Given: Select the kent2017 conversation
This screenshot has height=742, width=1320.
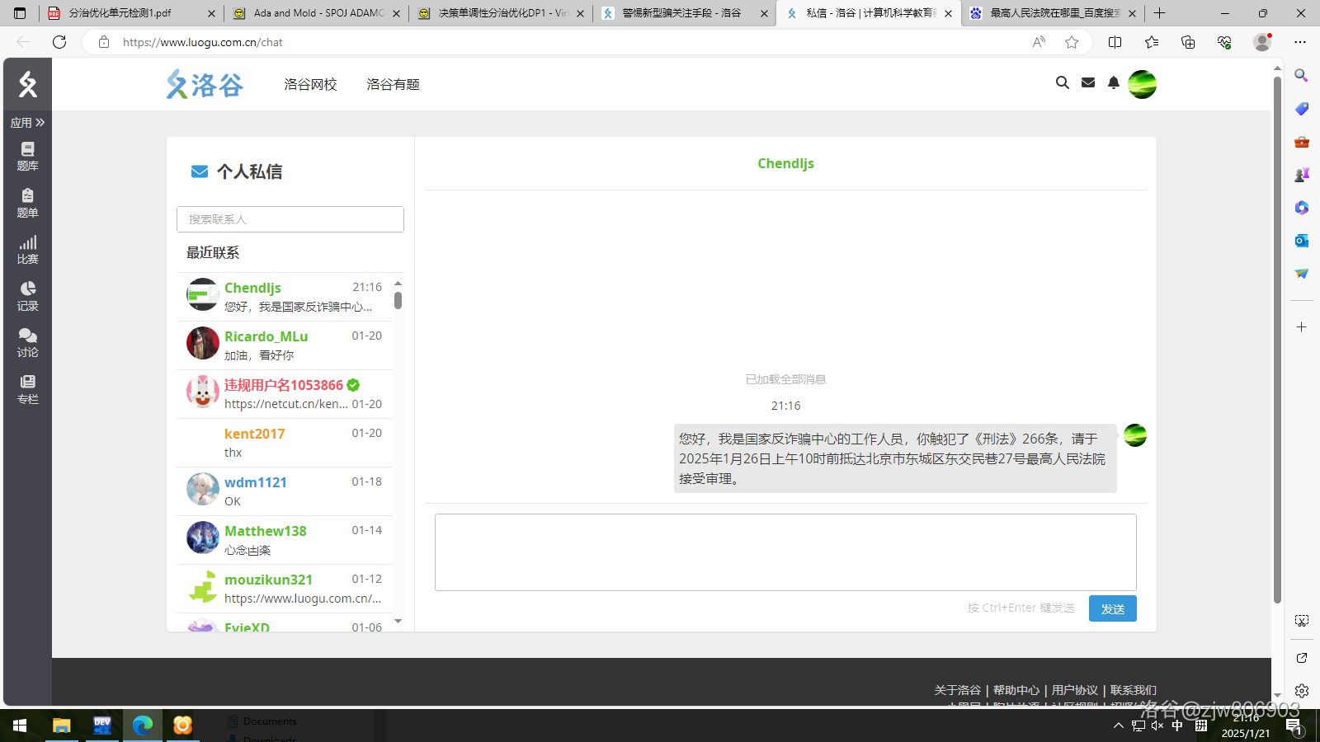Looking at the screenshot, I should tap(284, 443).
